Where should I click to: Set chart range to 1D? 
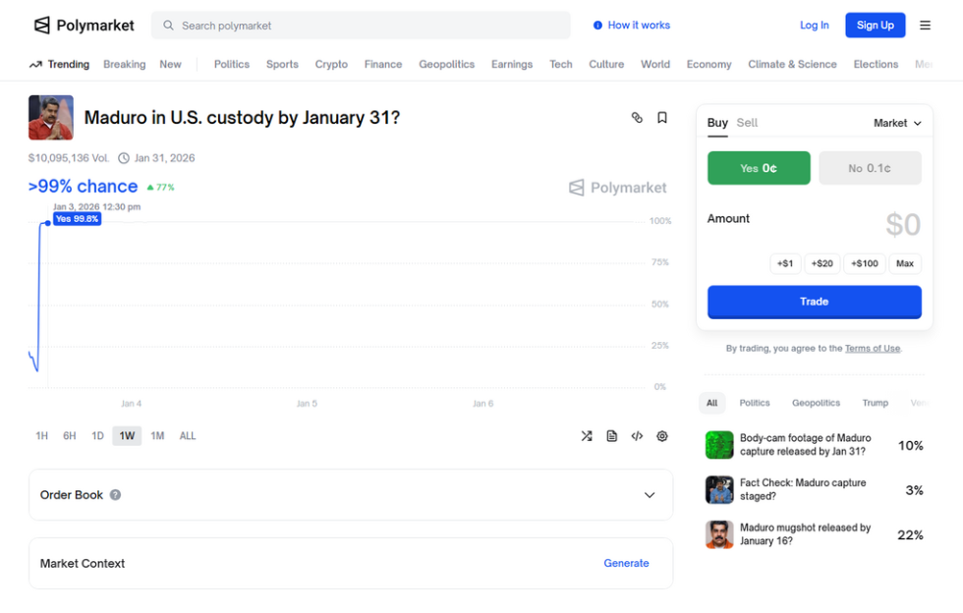(97, 435)
